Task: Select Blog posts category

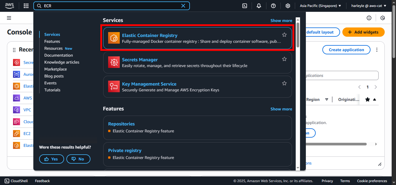Action: [x=54, y=76]
